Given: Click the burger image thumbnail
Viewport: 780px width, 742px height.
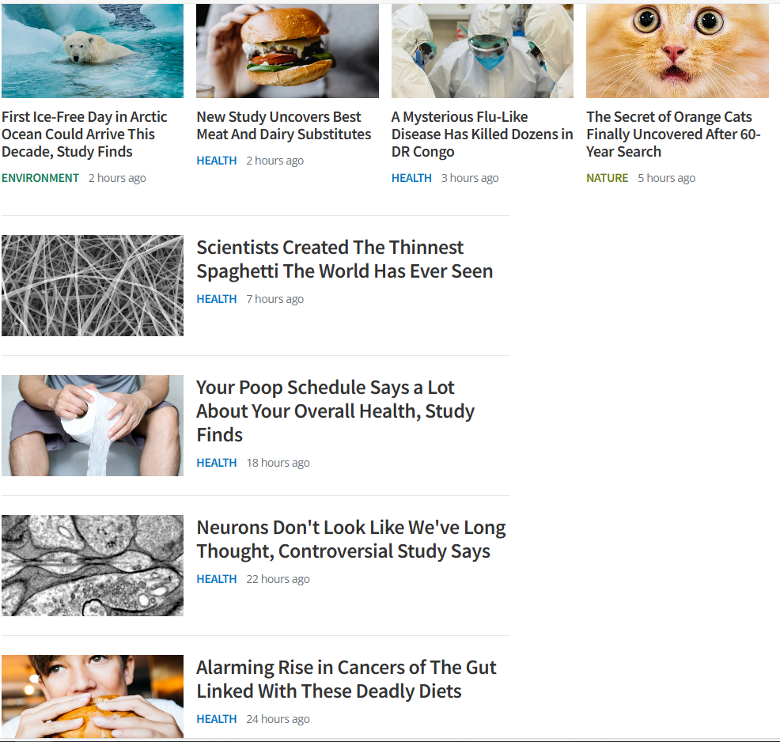Looking at the screenshot, I should tap(287, 51).
